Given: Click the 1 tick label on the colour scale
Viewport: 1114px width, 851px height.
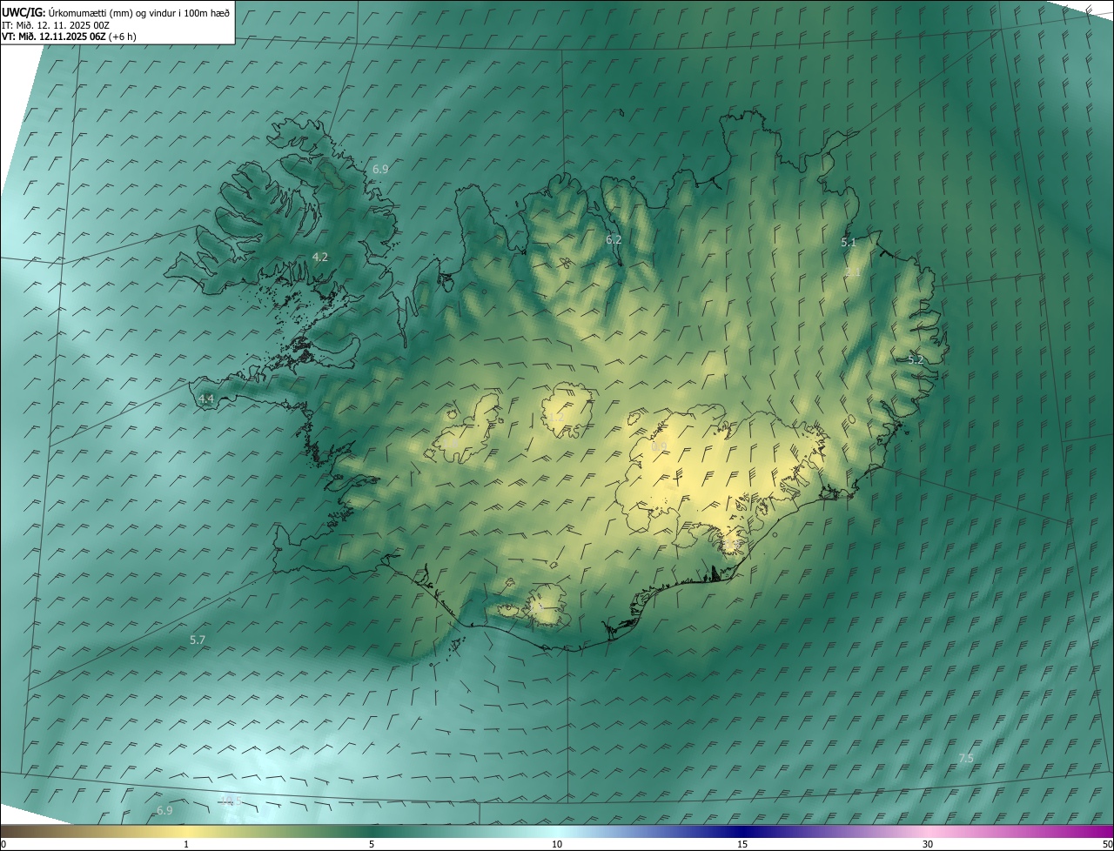Looking at the screenshot, I should pos(186,844).
